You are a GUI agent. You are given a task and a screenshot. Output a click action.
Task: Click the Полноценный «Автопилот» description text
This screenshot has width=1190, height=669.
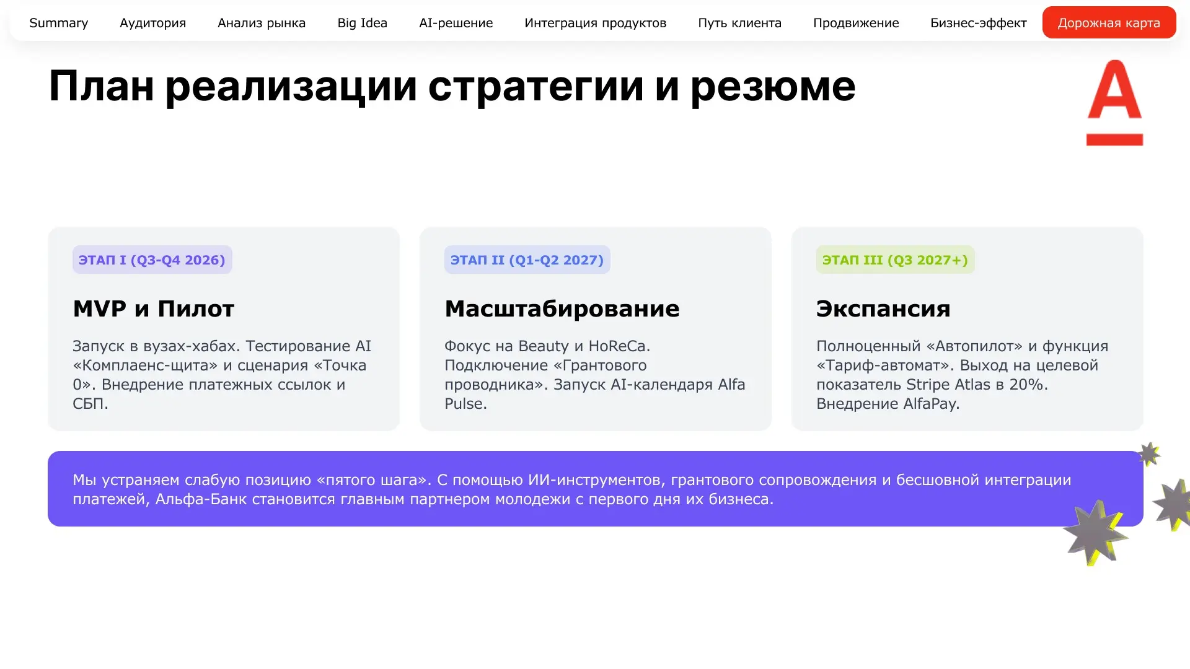pos(962,375)
